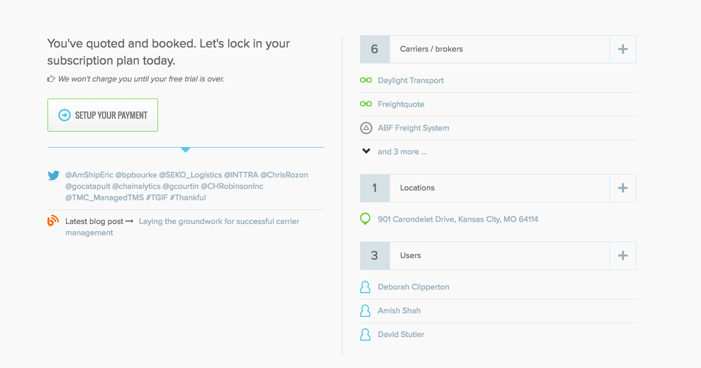
Task: Click user icon beside David Stutler
Action: [365, 334]
